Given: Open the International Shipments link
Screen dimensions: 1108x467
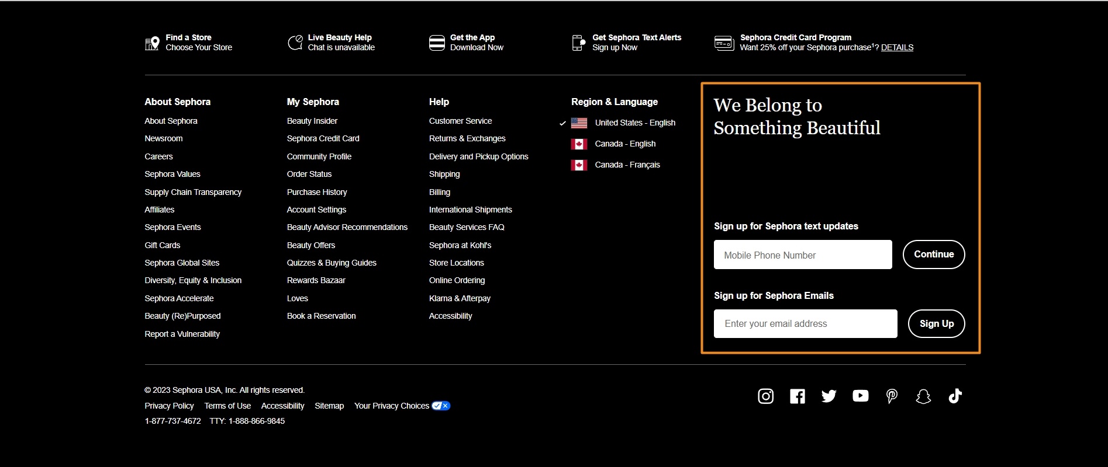Looking at the screenshot, I should pos(471,210).
